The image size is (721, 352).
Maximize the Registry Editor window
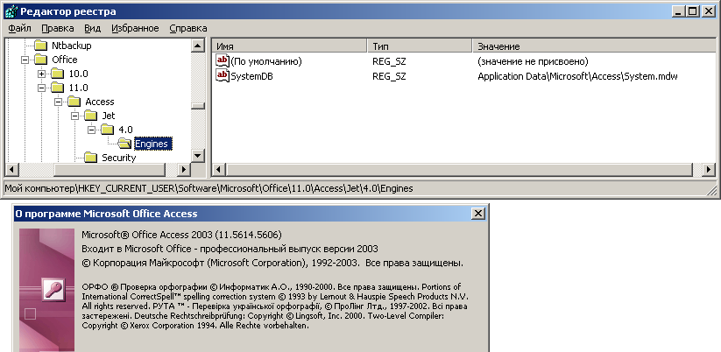pos(692,11)
